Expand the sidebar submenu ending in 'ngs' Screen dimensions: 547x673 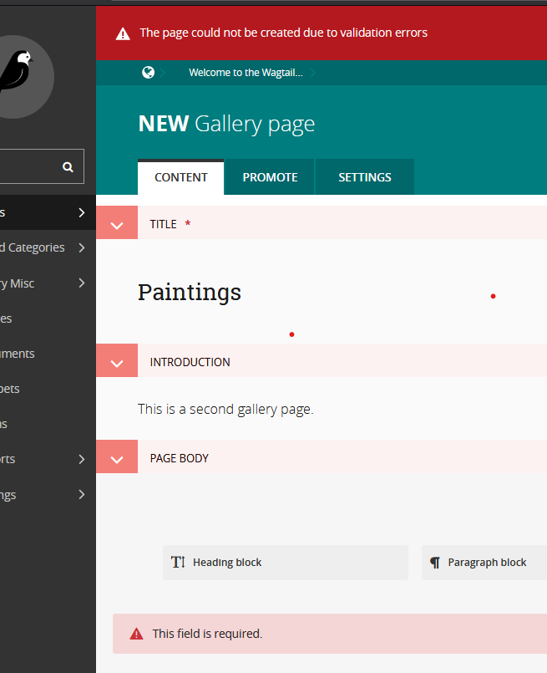(82, 494)
